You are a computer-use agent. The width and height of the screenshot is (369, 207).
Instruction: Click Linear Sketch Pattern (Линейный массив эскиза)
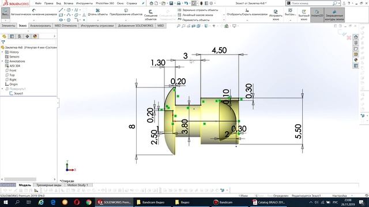pyautogui.click(x=195, y=15)
